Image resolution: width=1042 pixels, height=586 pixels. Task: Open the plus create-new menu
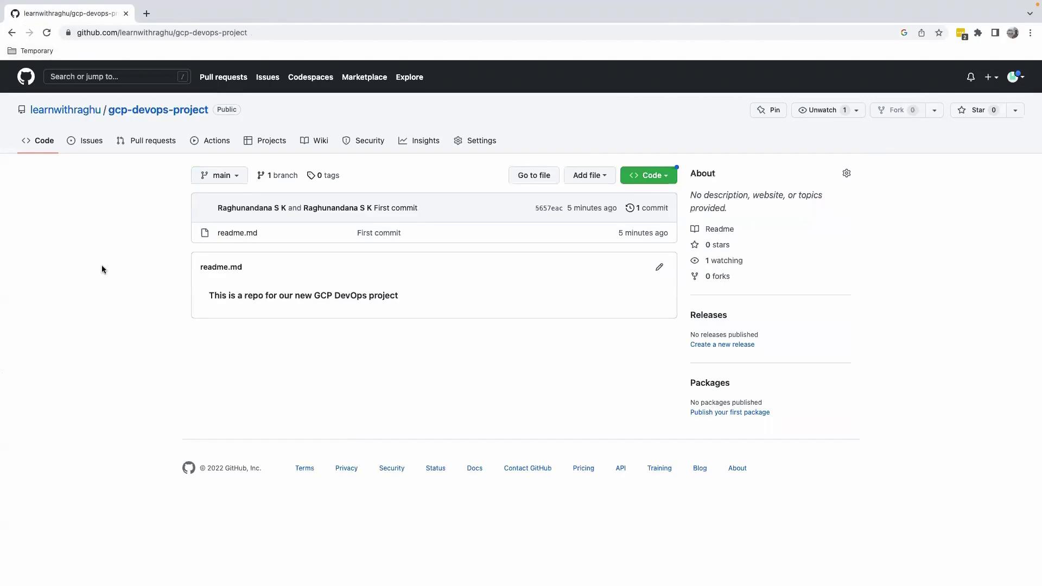(992, 77)
